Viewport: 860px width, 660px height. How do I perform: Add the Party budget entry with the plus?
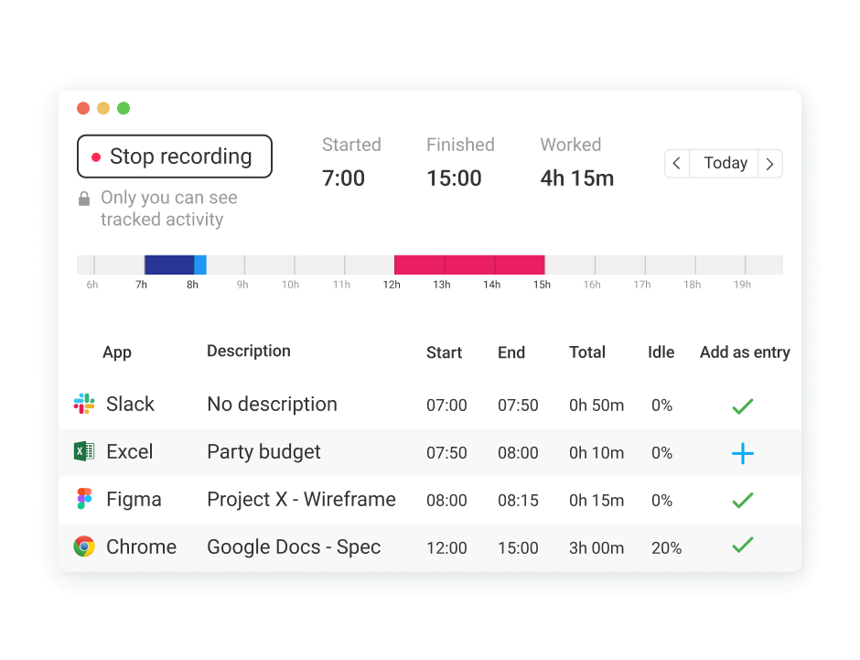tap(742, 452)
